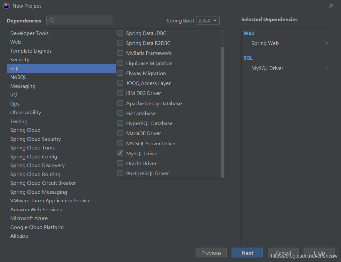The height and width of the screenshot is (262, 341).
Task: Uncheck the MySQL Driver checkbox
Action: (120, 153)
